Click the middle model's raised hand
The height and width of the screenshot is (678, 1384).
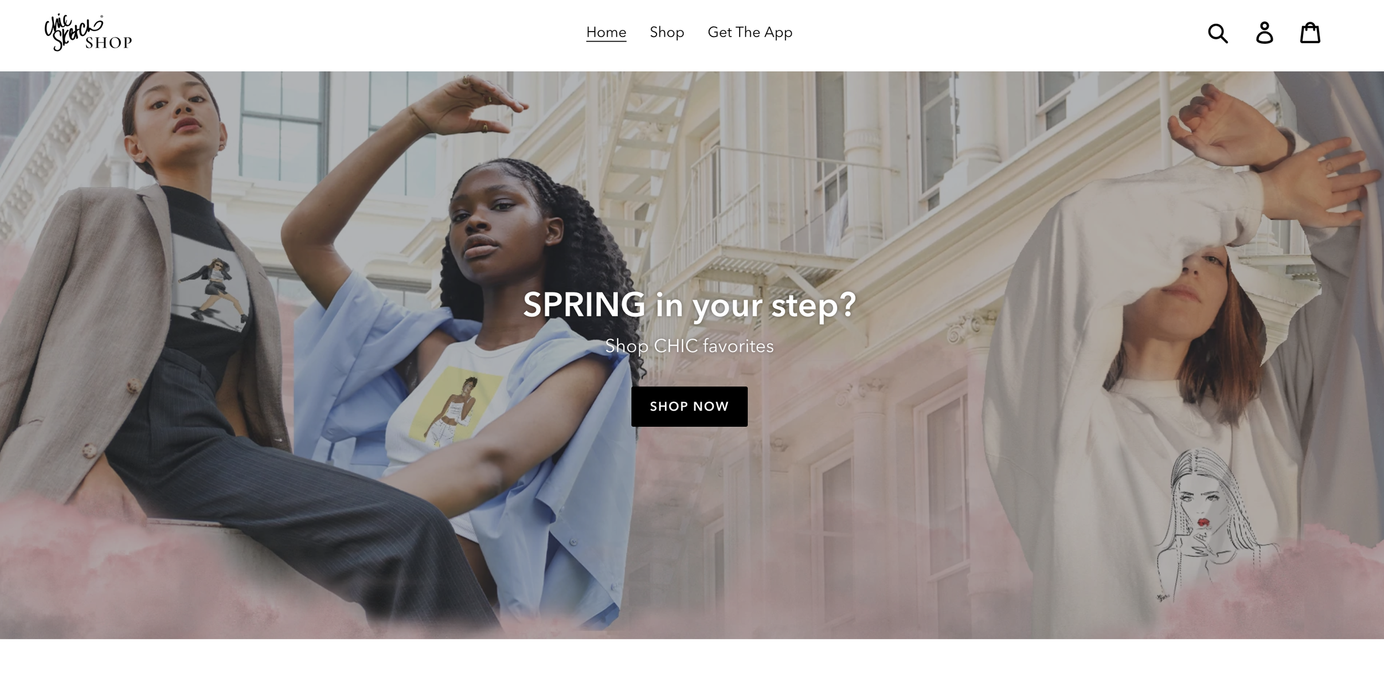[459, 105]
